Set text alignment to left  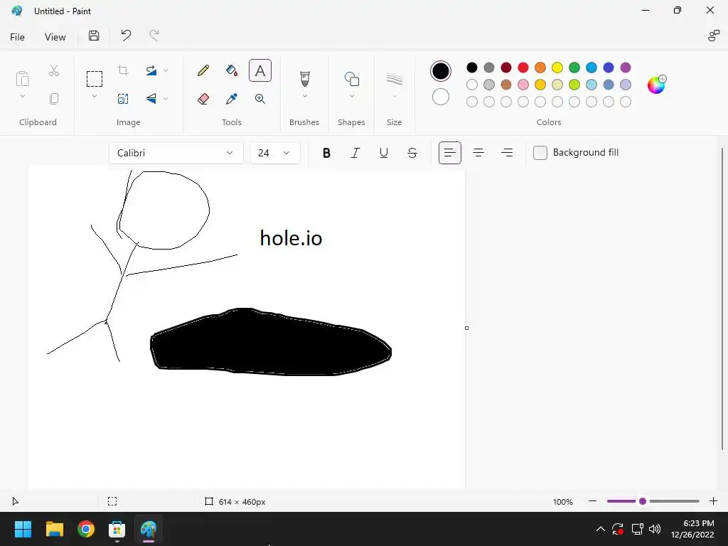[x=450, y=153]
